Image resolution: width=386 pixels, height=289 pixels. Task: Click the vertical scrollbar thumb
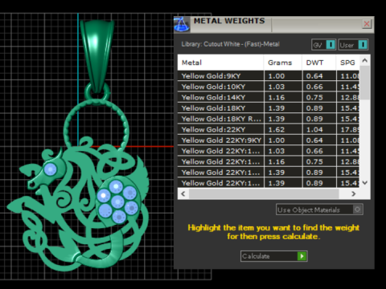tap(364, 83)
